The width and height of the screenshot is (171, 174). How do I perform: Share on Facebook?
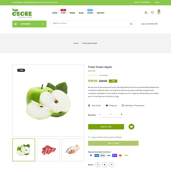pyautogui.click(x=98, y=165)
